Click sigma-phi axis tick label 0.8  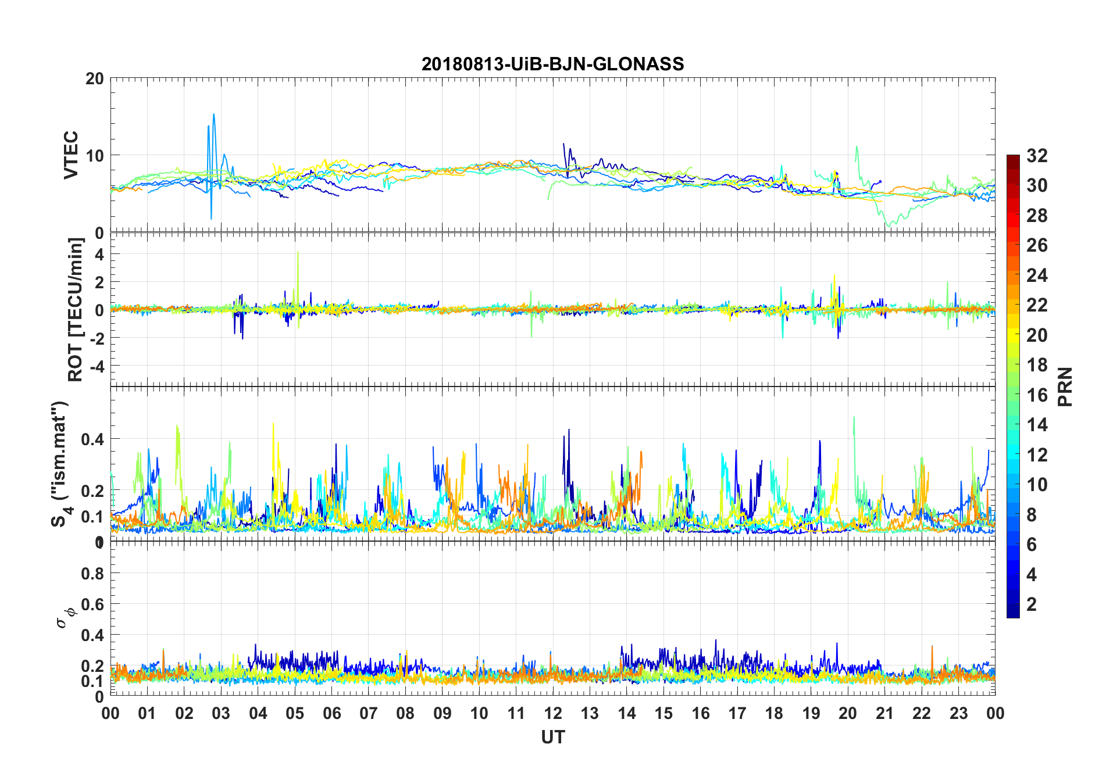click(x=92, y=574)
